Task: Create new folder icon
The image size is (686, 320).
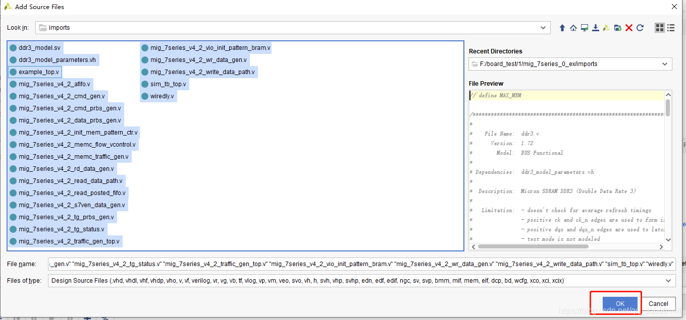Action: pyautogui.click(x=618, y=28)
